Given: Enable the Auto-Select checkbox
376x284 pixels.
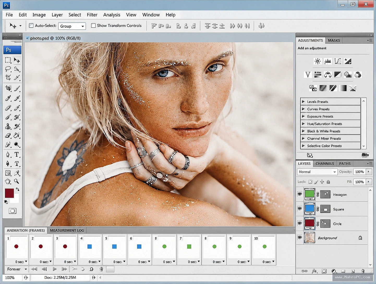Looking at the screenshot, I should [x=31, y=26].
